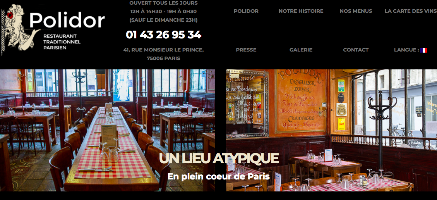The height and width of the screenshot is (200, 437).
Task: Click the UN LIEU ATYPIQUE heading
Action: tap(219, 159)
